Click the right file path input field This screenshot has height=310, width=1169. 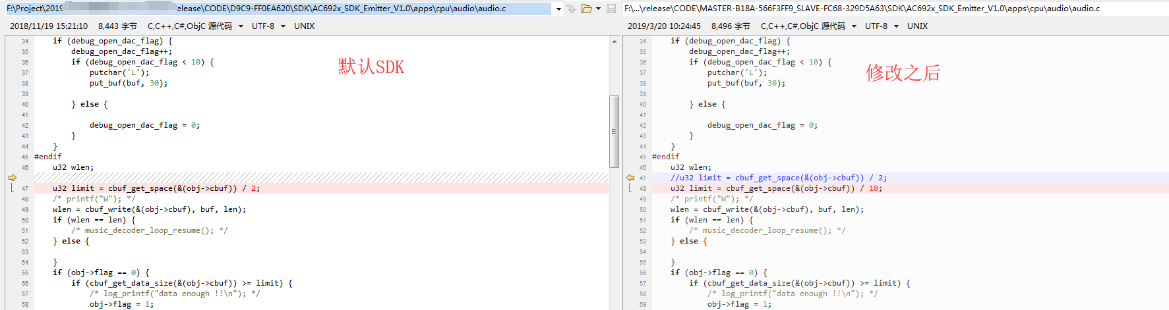pos(895,9)
